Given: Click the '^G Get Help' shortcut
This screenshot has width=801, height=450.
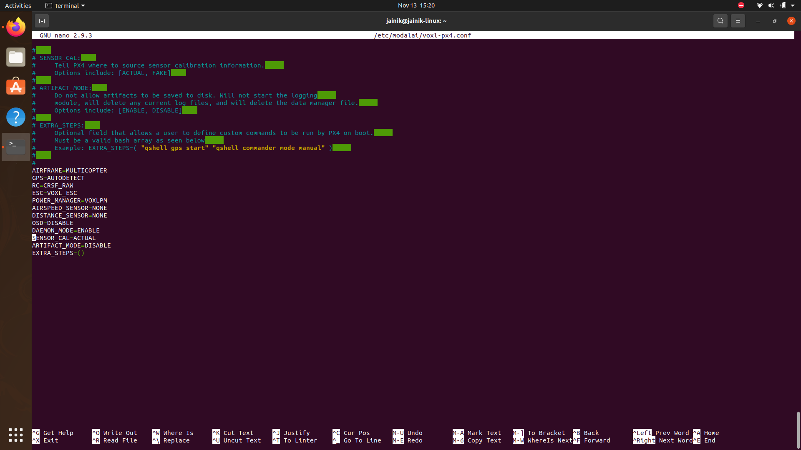Looking at the screenshot, I should 53,433.
